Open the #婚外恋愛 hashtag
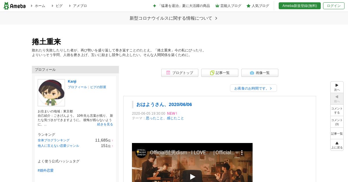Image resolution: width=348 pixels, height=182 pixels. [46, 170]
